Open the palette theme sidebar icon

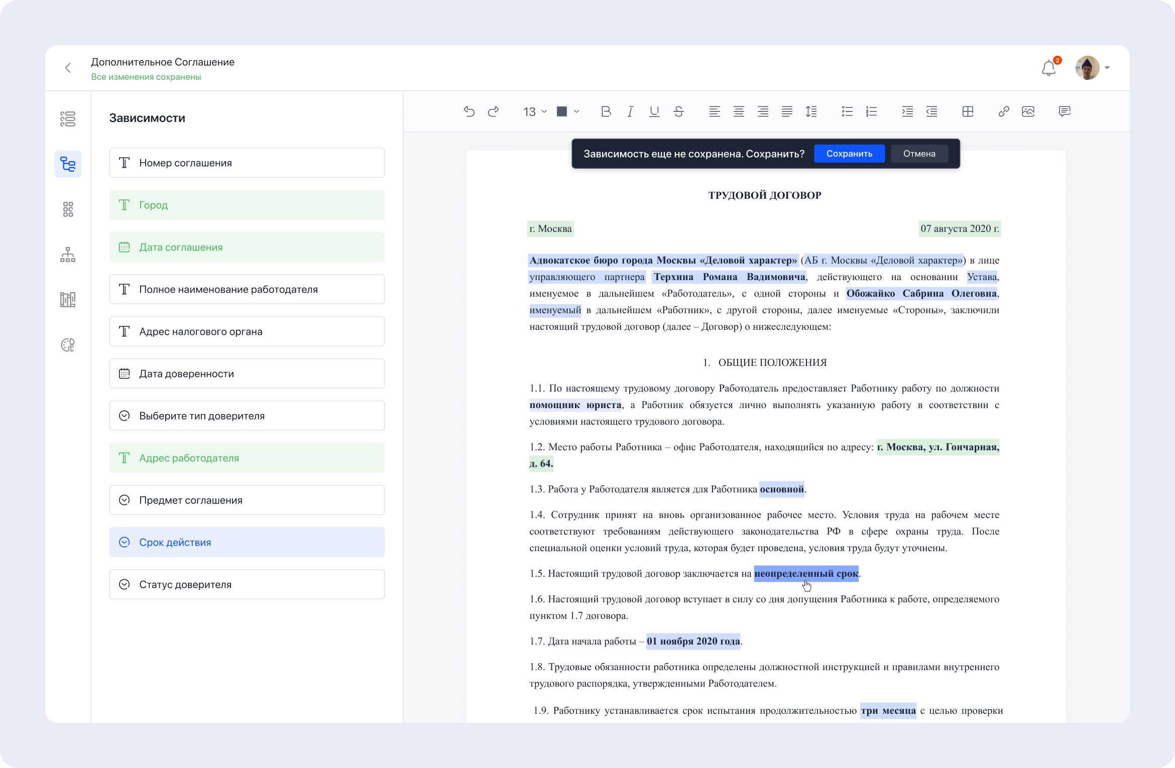click(68, 345)
